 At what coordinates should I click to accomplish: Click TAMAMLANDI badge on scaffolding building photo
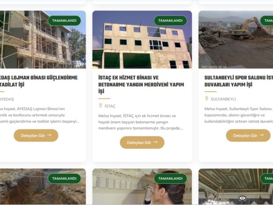point(64,21)
